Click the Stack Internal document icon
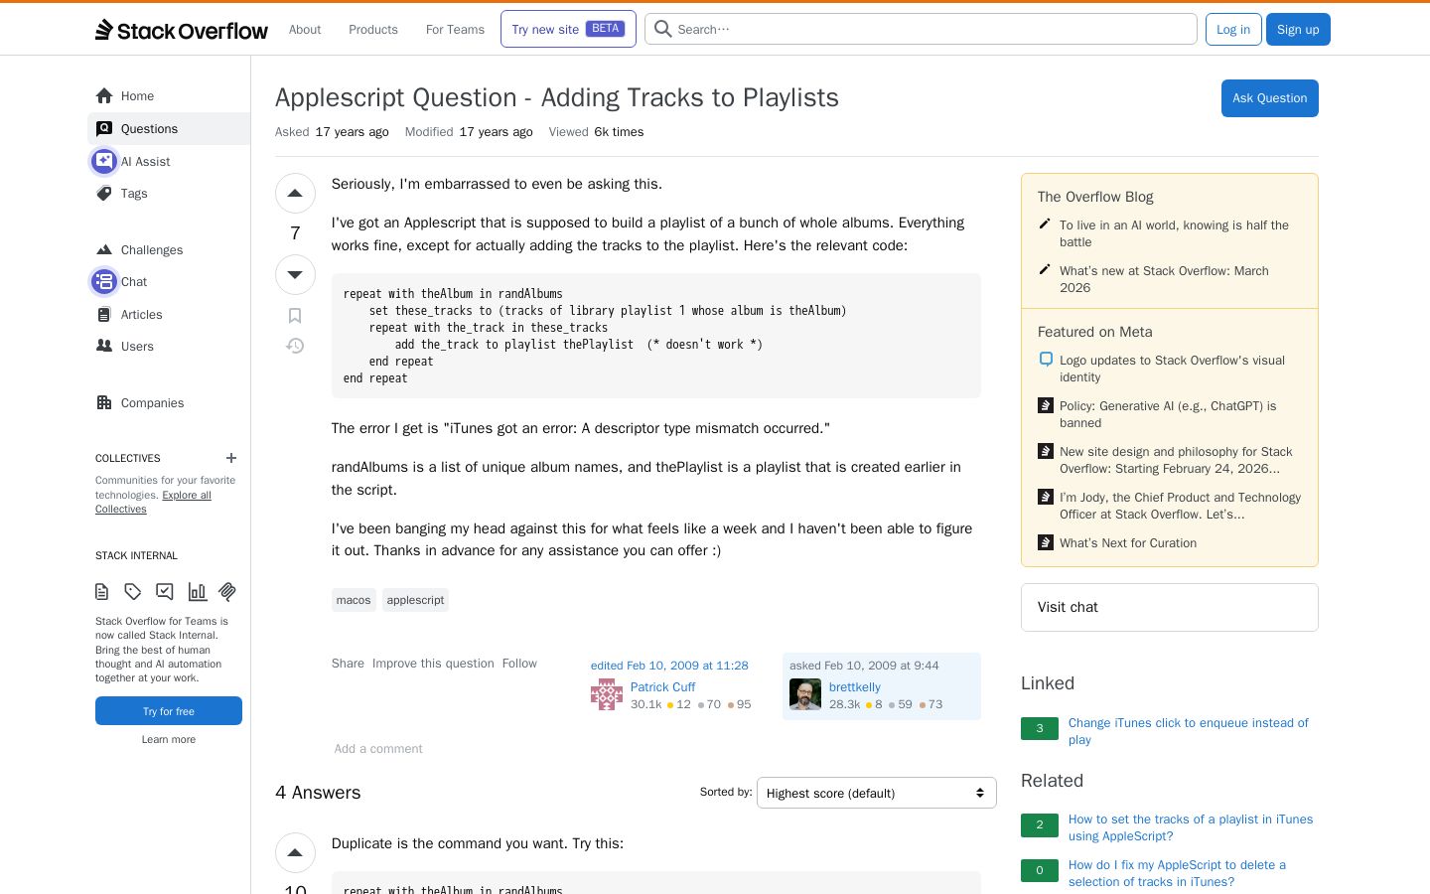 click(x=101, y=592)
